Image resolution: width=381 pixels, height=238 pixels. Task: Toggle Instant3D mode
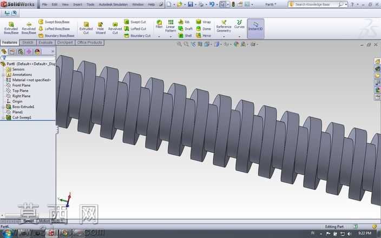pyautogui.click(x=255, y=29)
